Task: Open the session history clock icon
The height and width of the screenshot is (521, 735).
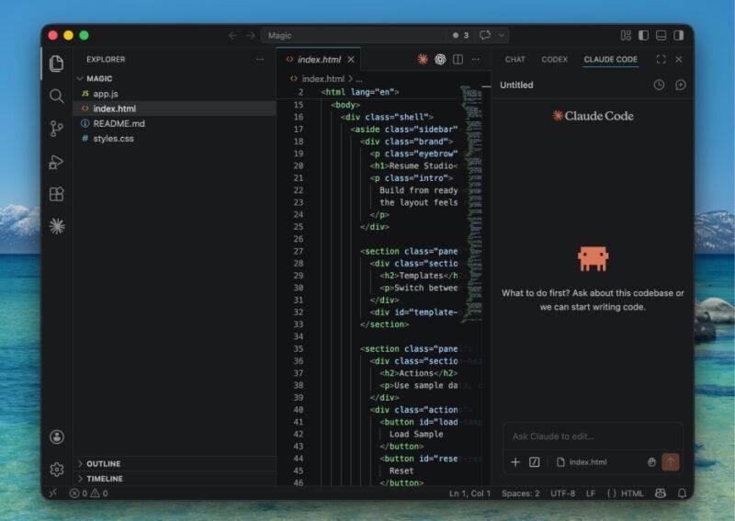Action: [x=659, y=85]
